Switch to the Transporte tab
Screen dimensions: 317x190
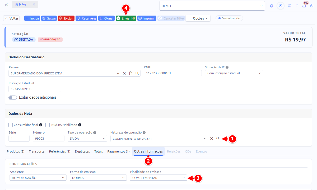point(37,151)
